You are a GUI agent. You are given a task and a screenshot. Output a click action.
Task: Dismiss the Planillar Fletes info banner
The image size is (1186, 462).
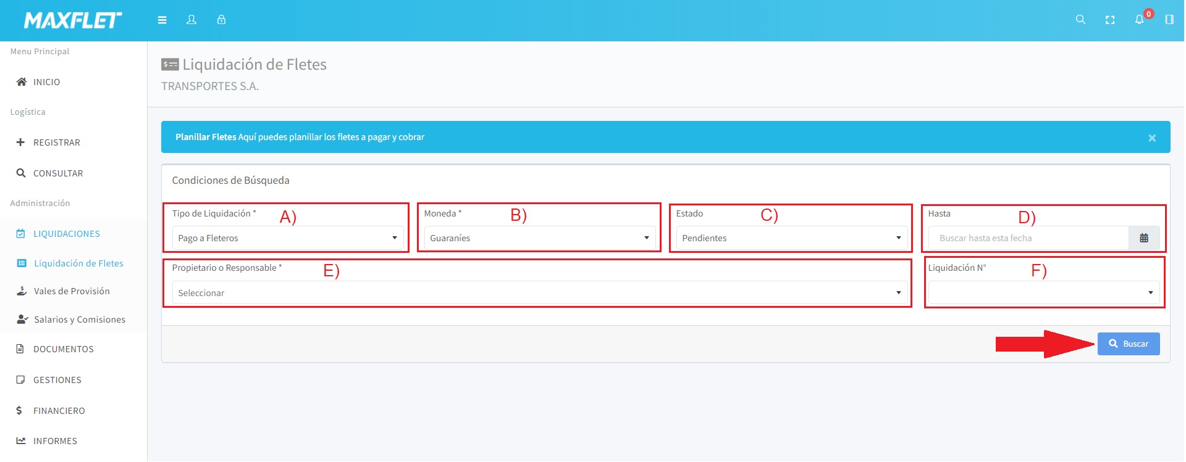point(1152,138)
